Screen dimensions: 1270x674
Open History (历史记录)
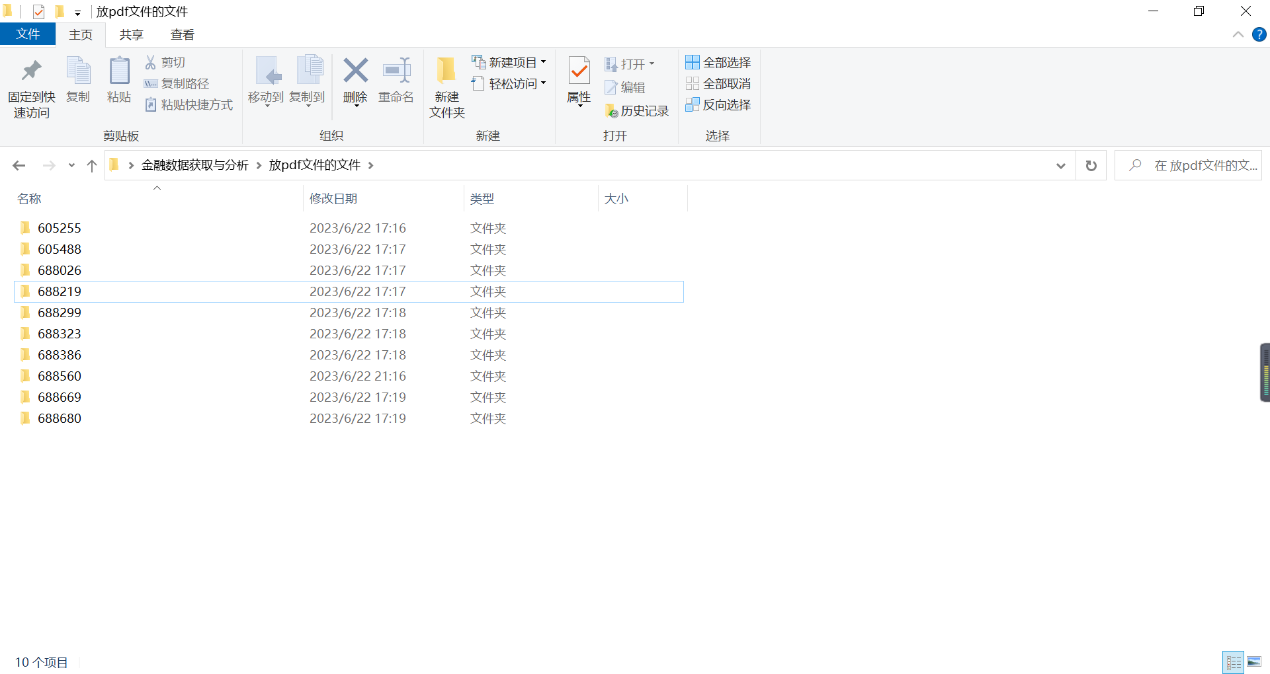637,111
